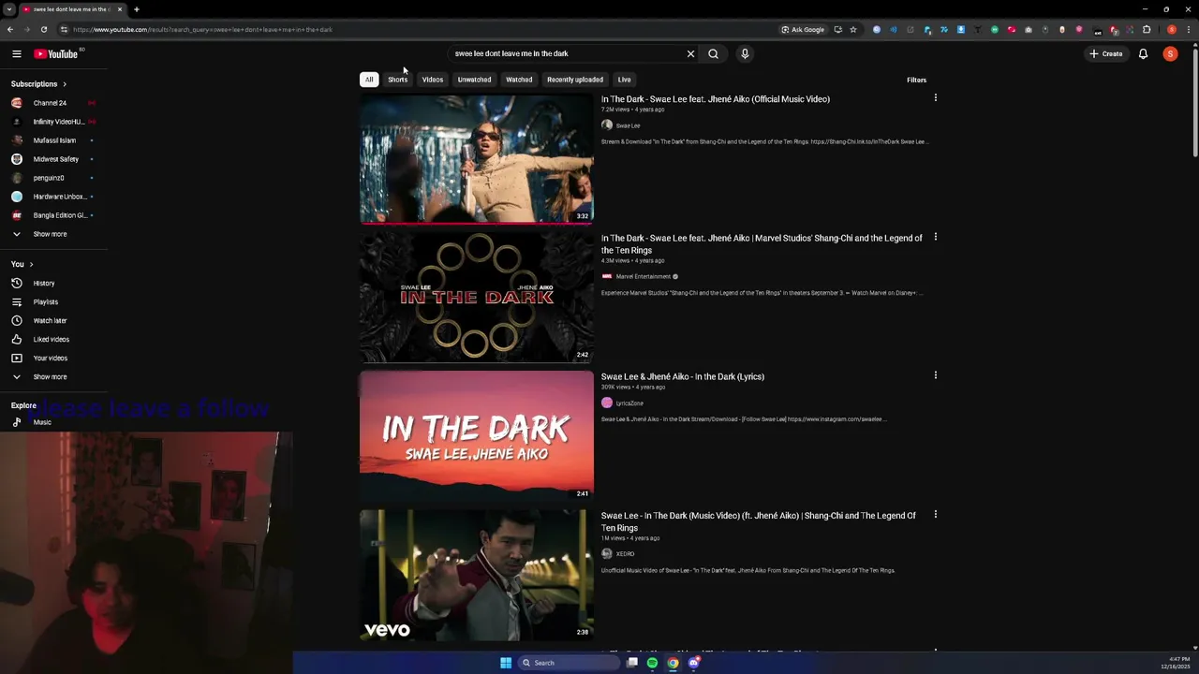
Task: Select the Watched filter chip
Action: [519, 80]
